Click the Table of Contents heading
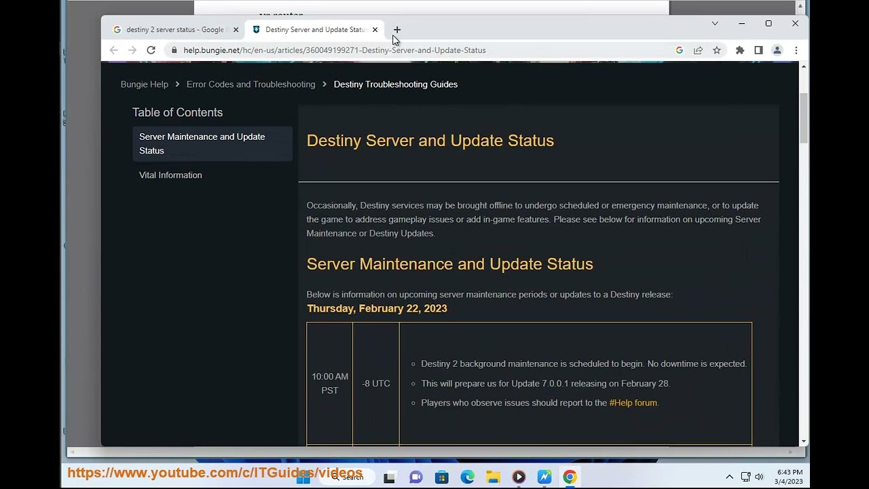The height and width of the screenshot is (489, 869). tap(177, 112)
